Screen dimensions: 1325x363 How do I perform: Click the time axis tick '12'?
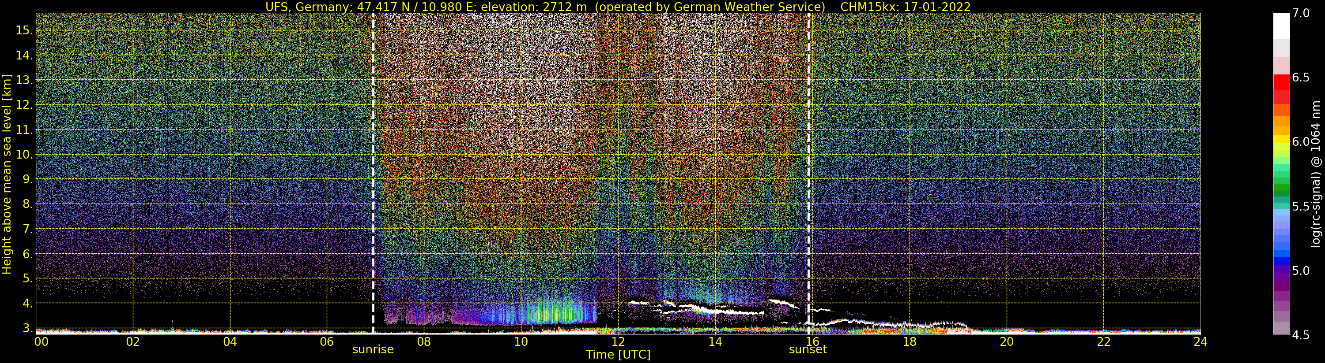point(618,341)
